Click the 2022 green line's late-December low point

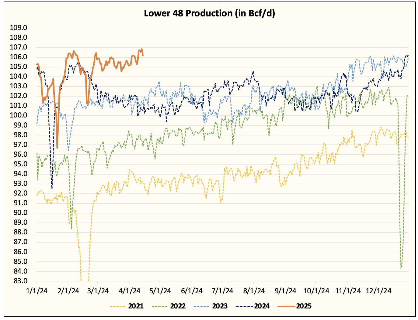coord(401,268)
